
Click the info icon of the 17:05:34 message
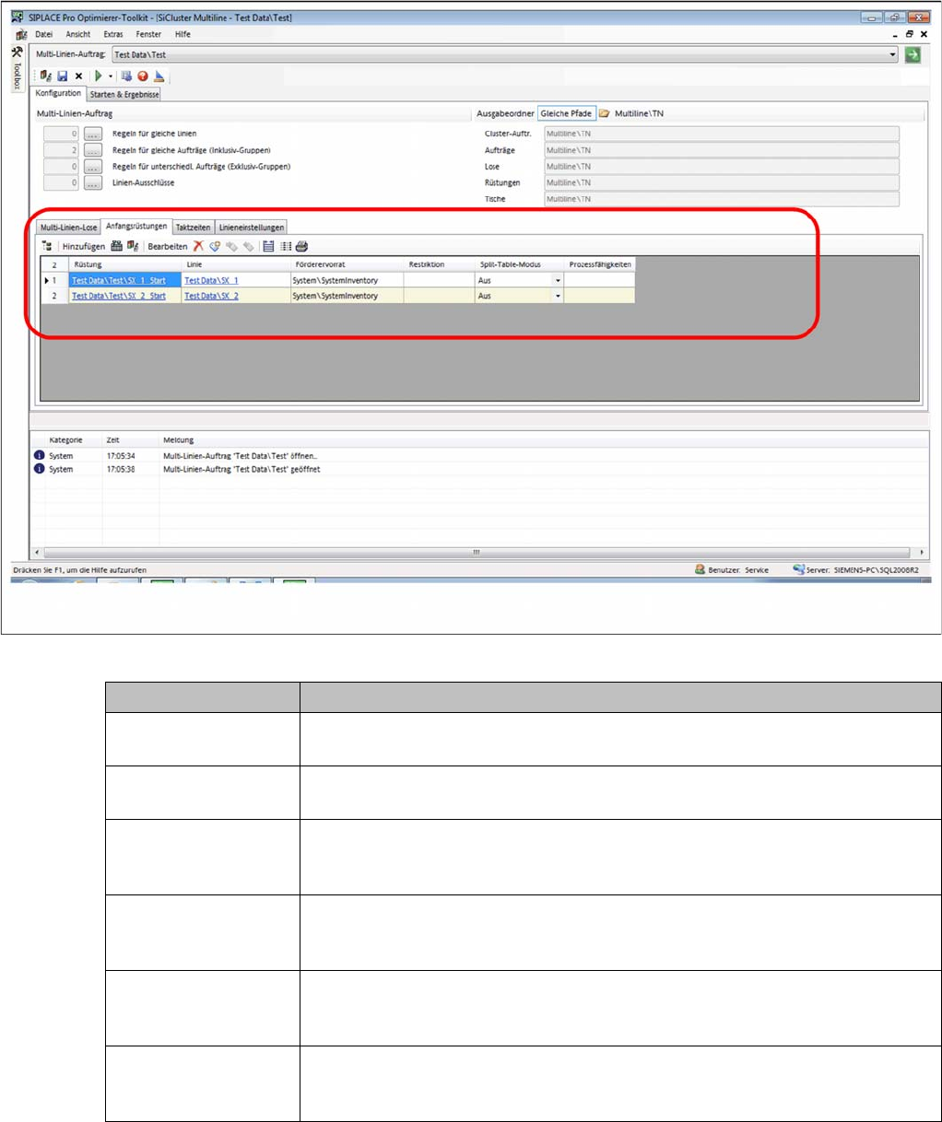pos(40,456)
